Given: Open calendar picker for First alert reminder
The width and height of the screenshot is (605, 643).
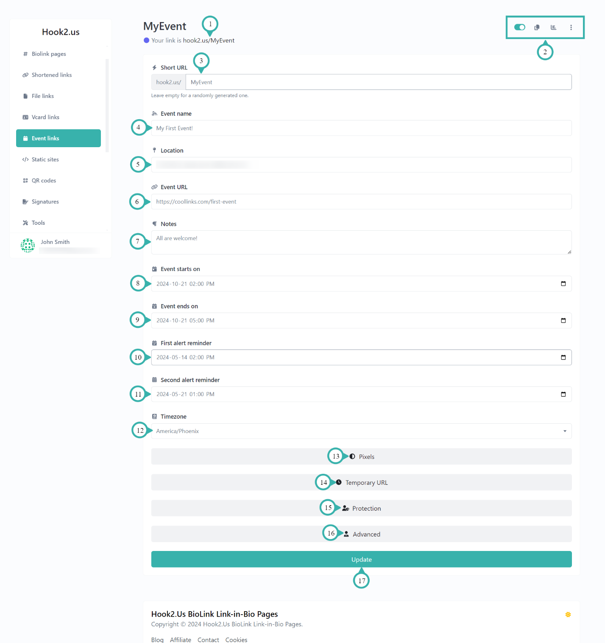Looking at the screenshot, I should pyautogui.click(x=563, y=358).
